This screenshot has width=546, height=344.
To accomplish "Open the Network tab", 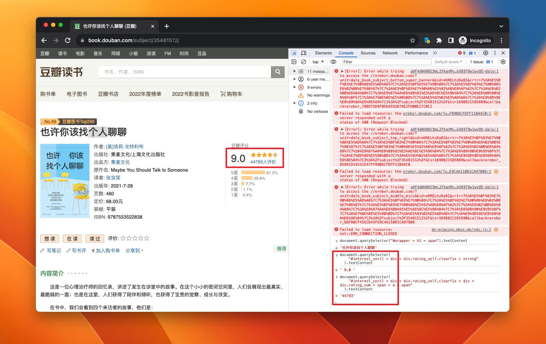I will pos(390,53).
